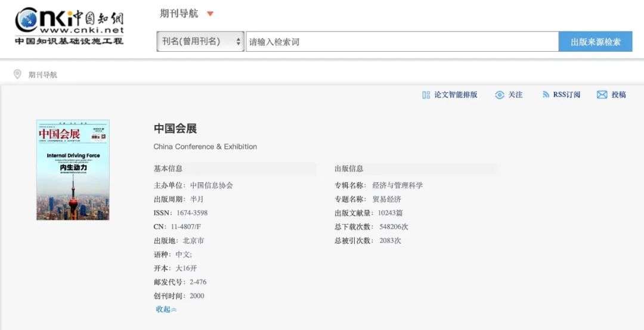Click the 语种 value 中文
The height and width of the screenshot is (330, 644).
(x=184, y=254)
